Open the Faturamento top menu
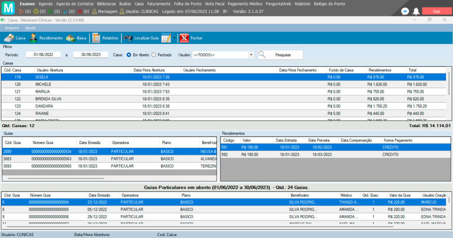The height and width of the screenshot is (238, 453). tap(158, 4)
